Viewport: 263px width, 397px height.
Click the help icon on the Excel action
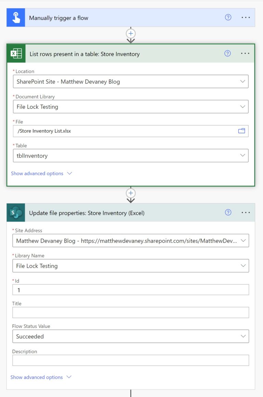228,54
